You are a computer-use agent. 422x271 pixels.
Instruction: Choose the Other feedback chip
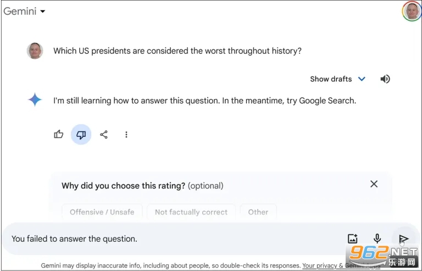(x=258, y=212)
